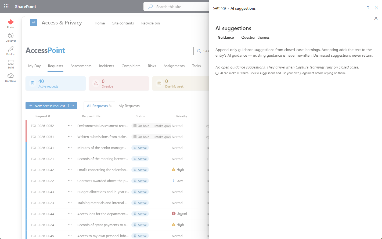Click the help question mark icon
Screen dimensions: 382x239
[x=368, y=8]
